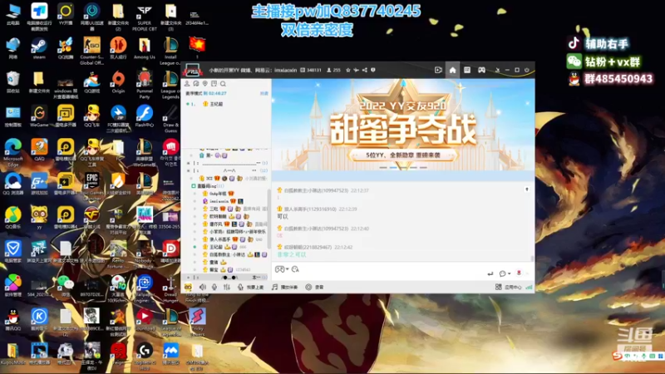Open the app grid icon beside home tab
The image size is (665, 374).
(467, 70)
